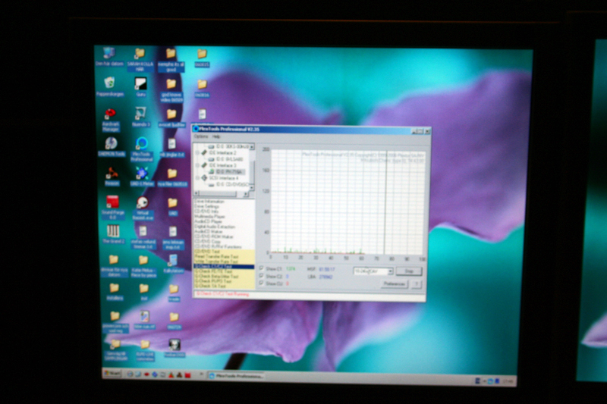This screenshot has width=607, height=404.
Task: Open the Den här datorn desktop icon
Action: [x=109, y=56]
